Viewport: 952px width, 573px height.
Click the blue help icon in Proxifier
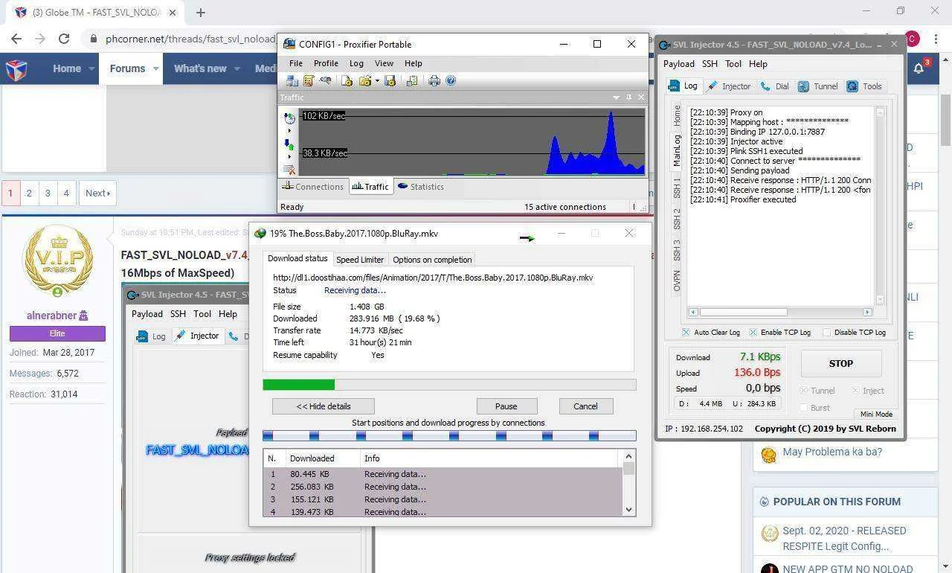point(451,80)
